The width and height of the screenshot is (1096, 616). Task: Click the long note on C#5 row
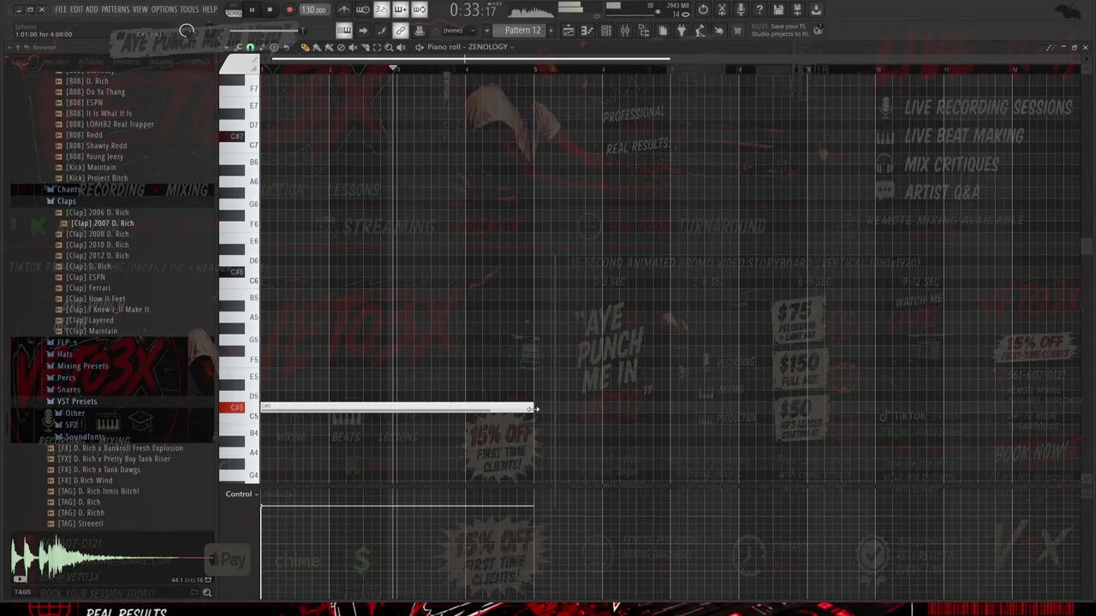(x=396, y=407)
